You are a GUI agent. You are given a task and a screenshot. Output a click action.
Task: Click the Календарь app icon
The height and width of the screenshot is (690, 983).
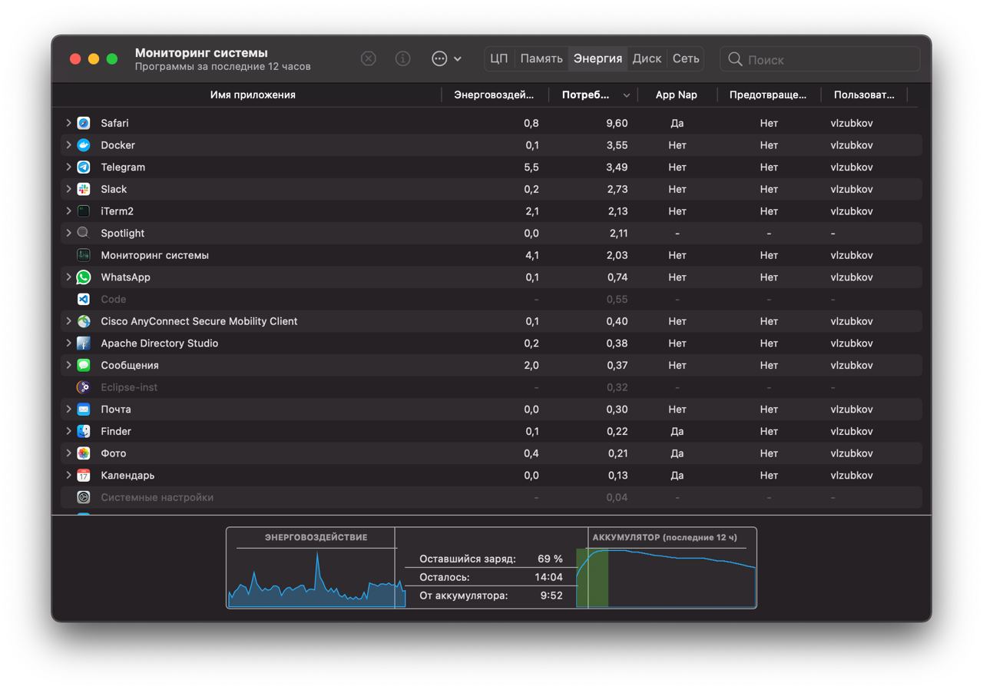(84, 476)
